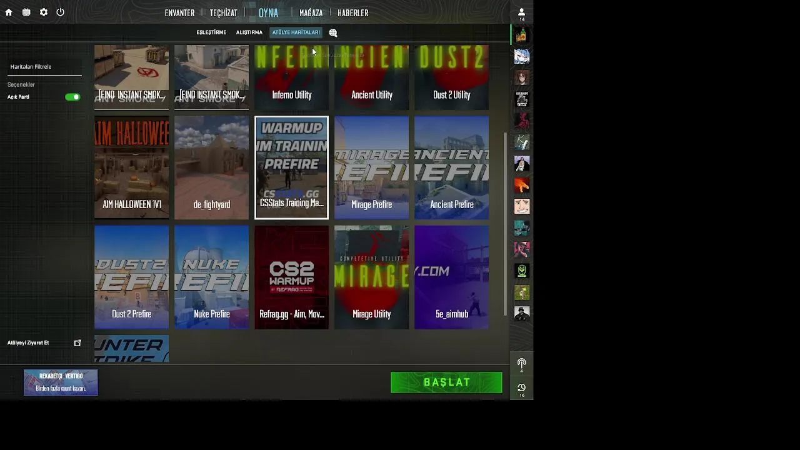Open the Atölyeyi Ziyaret Et link
The image size is (800, 450).
28,343
